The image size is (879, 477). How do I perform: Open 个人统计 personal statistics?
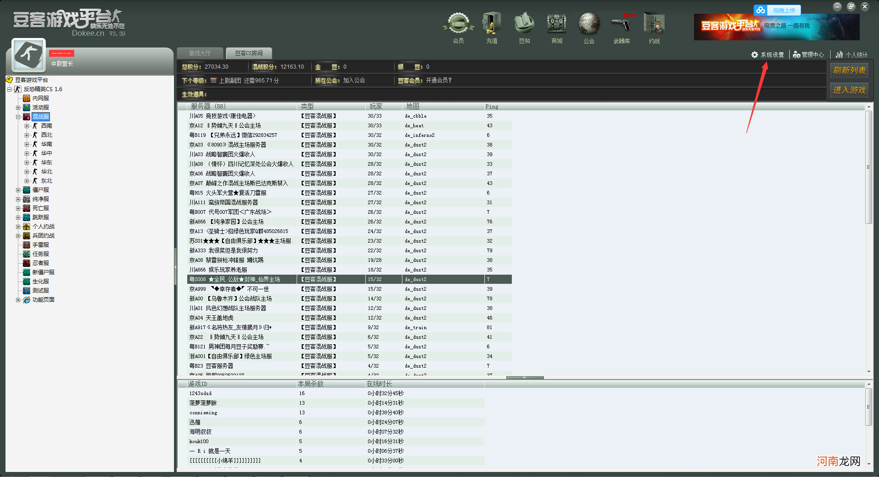[x=852, y=54]
